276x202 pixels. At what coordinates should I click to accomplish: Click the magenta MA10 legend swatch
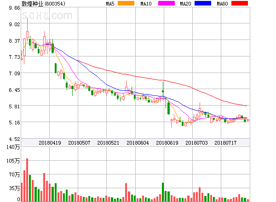click(x=167, y=3)
